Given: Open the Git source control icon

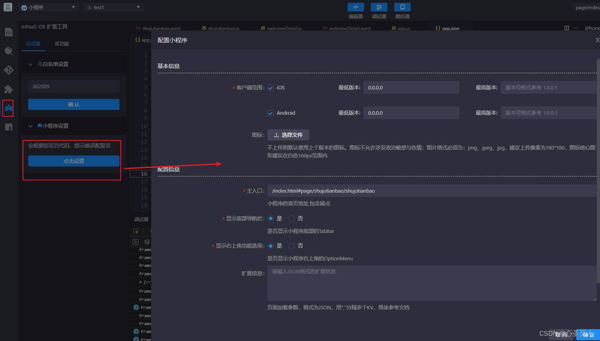Looking at the screenshot, I should click(x=9, y=70).
